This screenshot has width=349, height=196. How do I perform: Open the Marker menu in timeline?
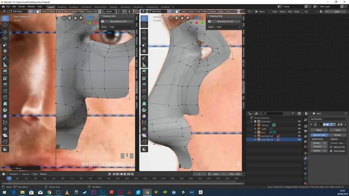pyautogui.click(x=43, y=174)
